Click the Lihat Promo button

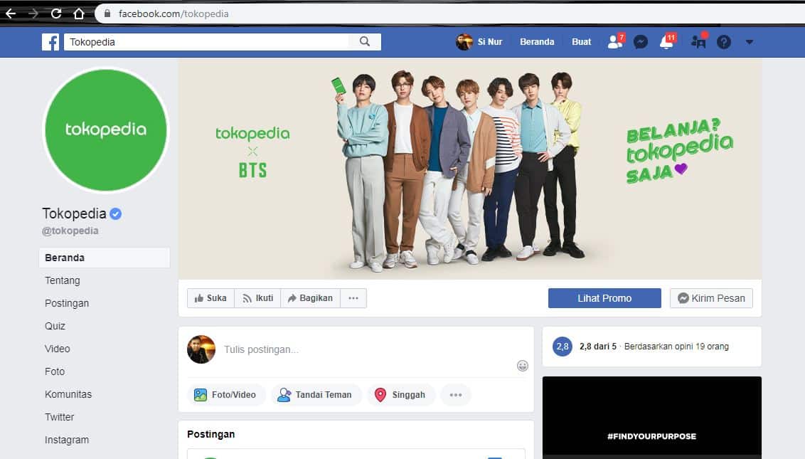coord(604,298)
